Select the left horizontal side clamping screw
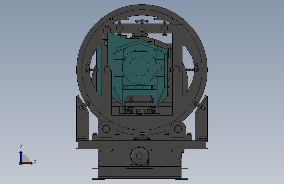The width and height of the screenshot is (284, 184). pyautogui.click(x=97, y=70)
